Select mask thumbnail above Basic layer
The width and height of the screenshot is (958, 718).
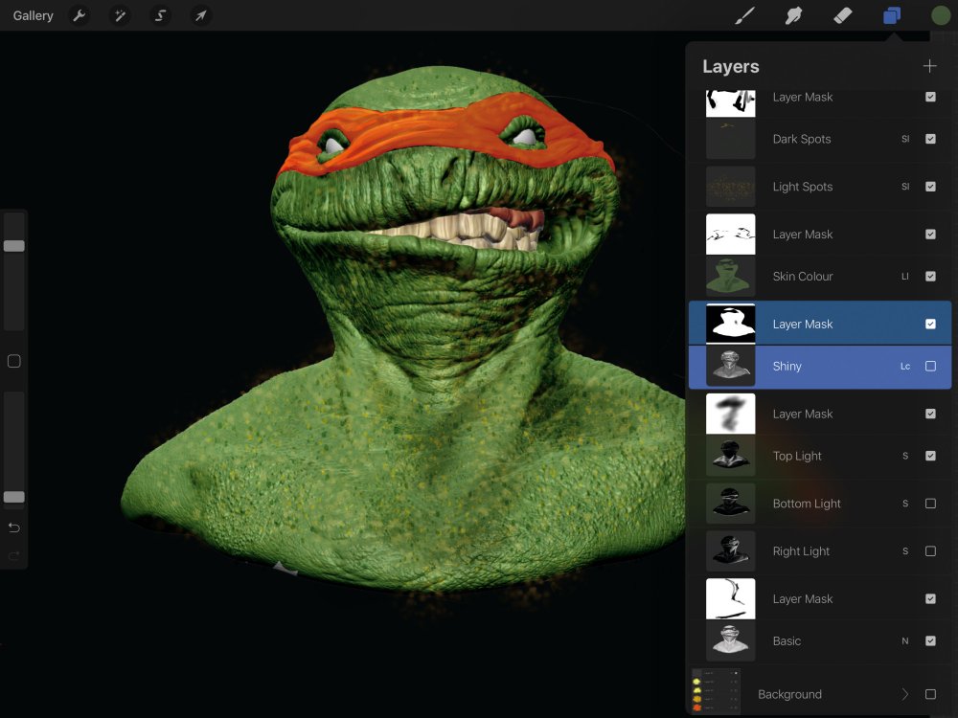tap(731, 598)
